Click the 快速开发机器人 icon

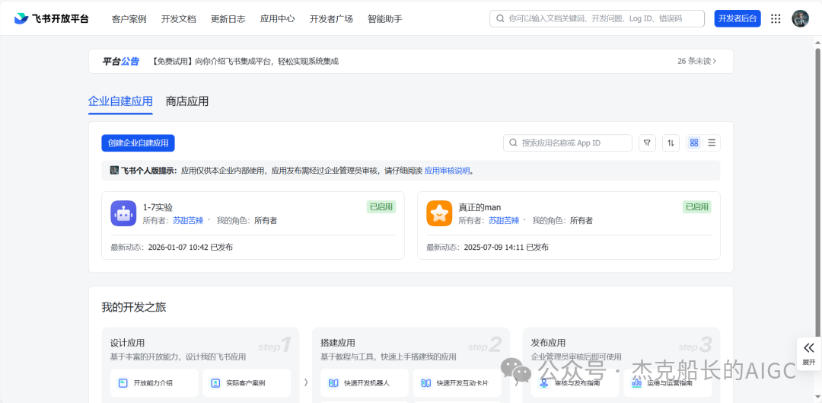click(x=333, y=382)
